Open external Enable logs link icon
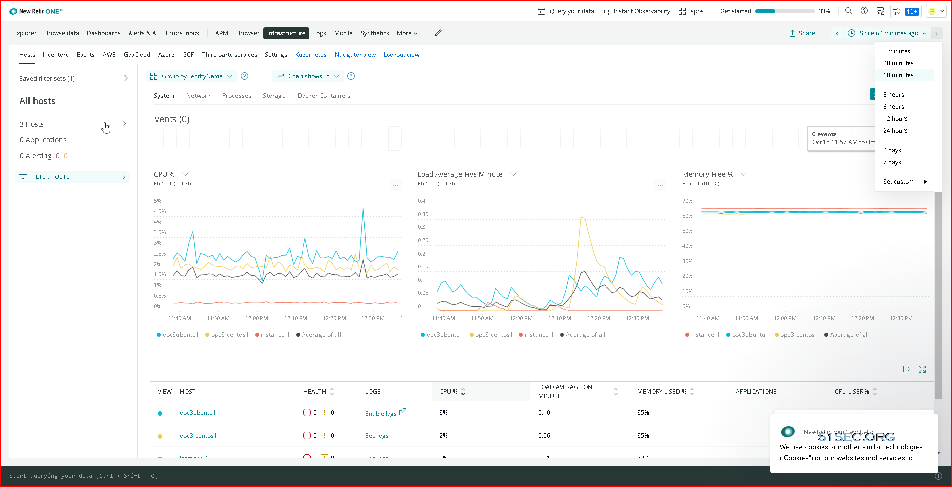 coord(403,412)
